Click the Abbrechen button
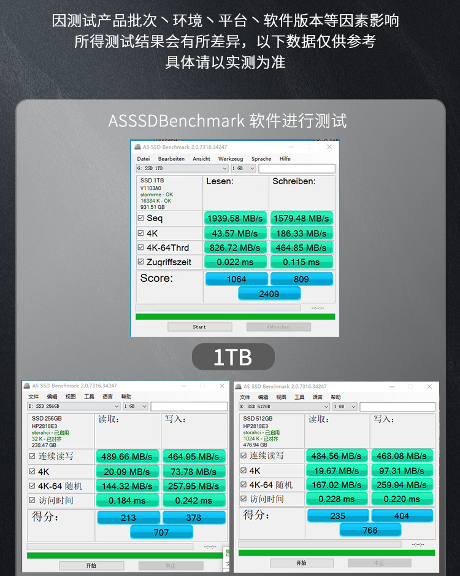 (x=279, y=327)
